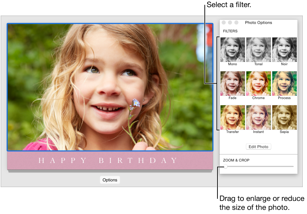Image resolution: width=307 pixels, height=214 pixels.
Task: Apply the Process filter
Action: 284,83
